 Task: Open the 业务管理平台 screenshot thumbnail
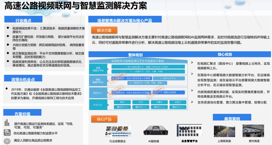(x=189, y=131)
